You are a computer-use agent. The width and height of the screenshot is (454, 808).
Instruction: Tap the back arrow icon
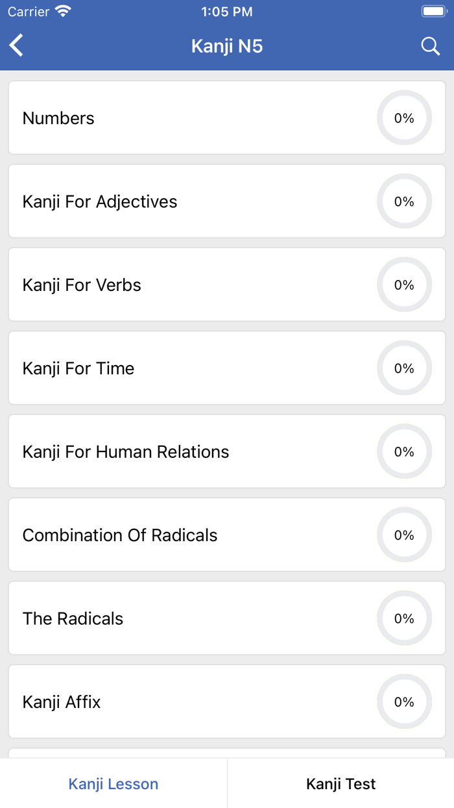pos(17,46)
